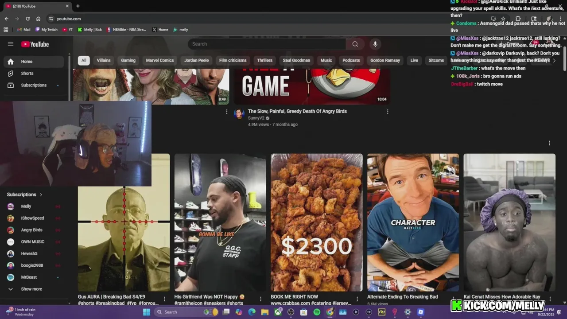Open SunnyV2 channel link
567x319 pixels.
[256, 118]
